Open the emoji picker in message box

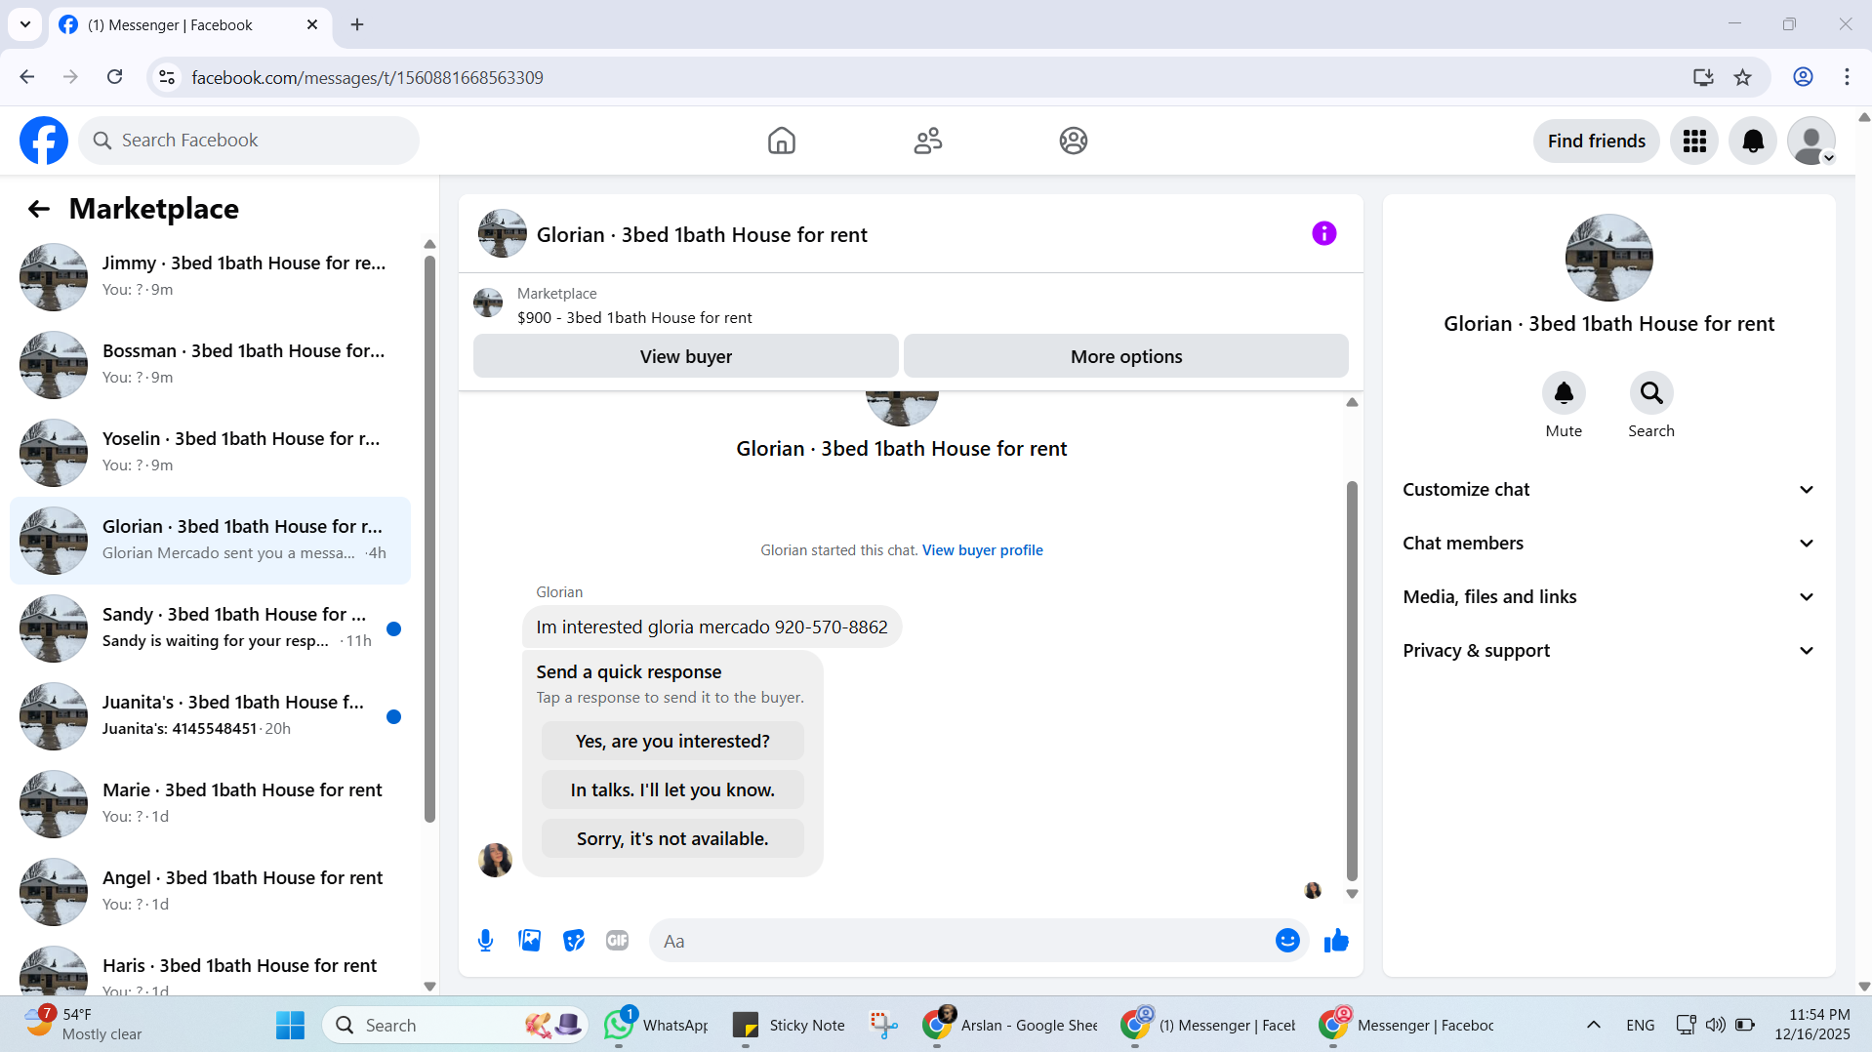click(x=1287, y=941)
